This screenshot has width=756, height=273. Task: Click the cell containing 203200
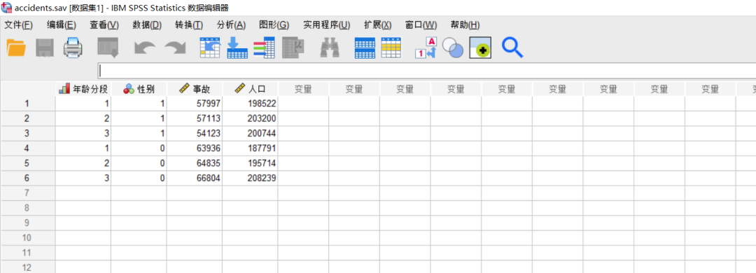[250, 118]
